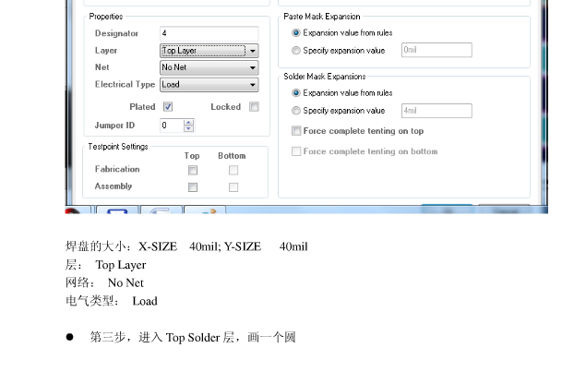Check the Fabrication Top testpoint box

click(193, 170)
